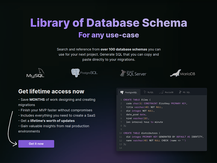Click the 'Get lifetime access now' heading
This screenshot has width=217, height=163.
(51, 91)
